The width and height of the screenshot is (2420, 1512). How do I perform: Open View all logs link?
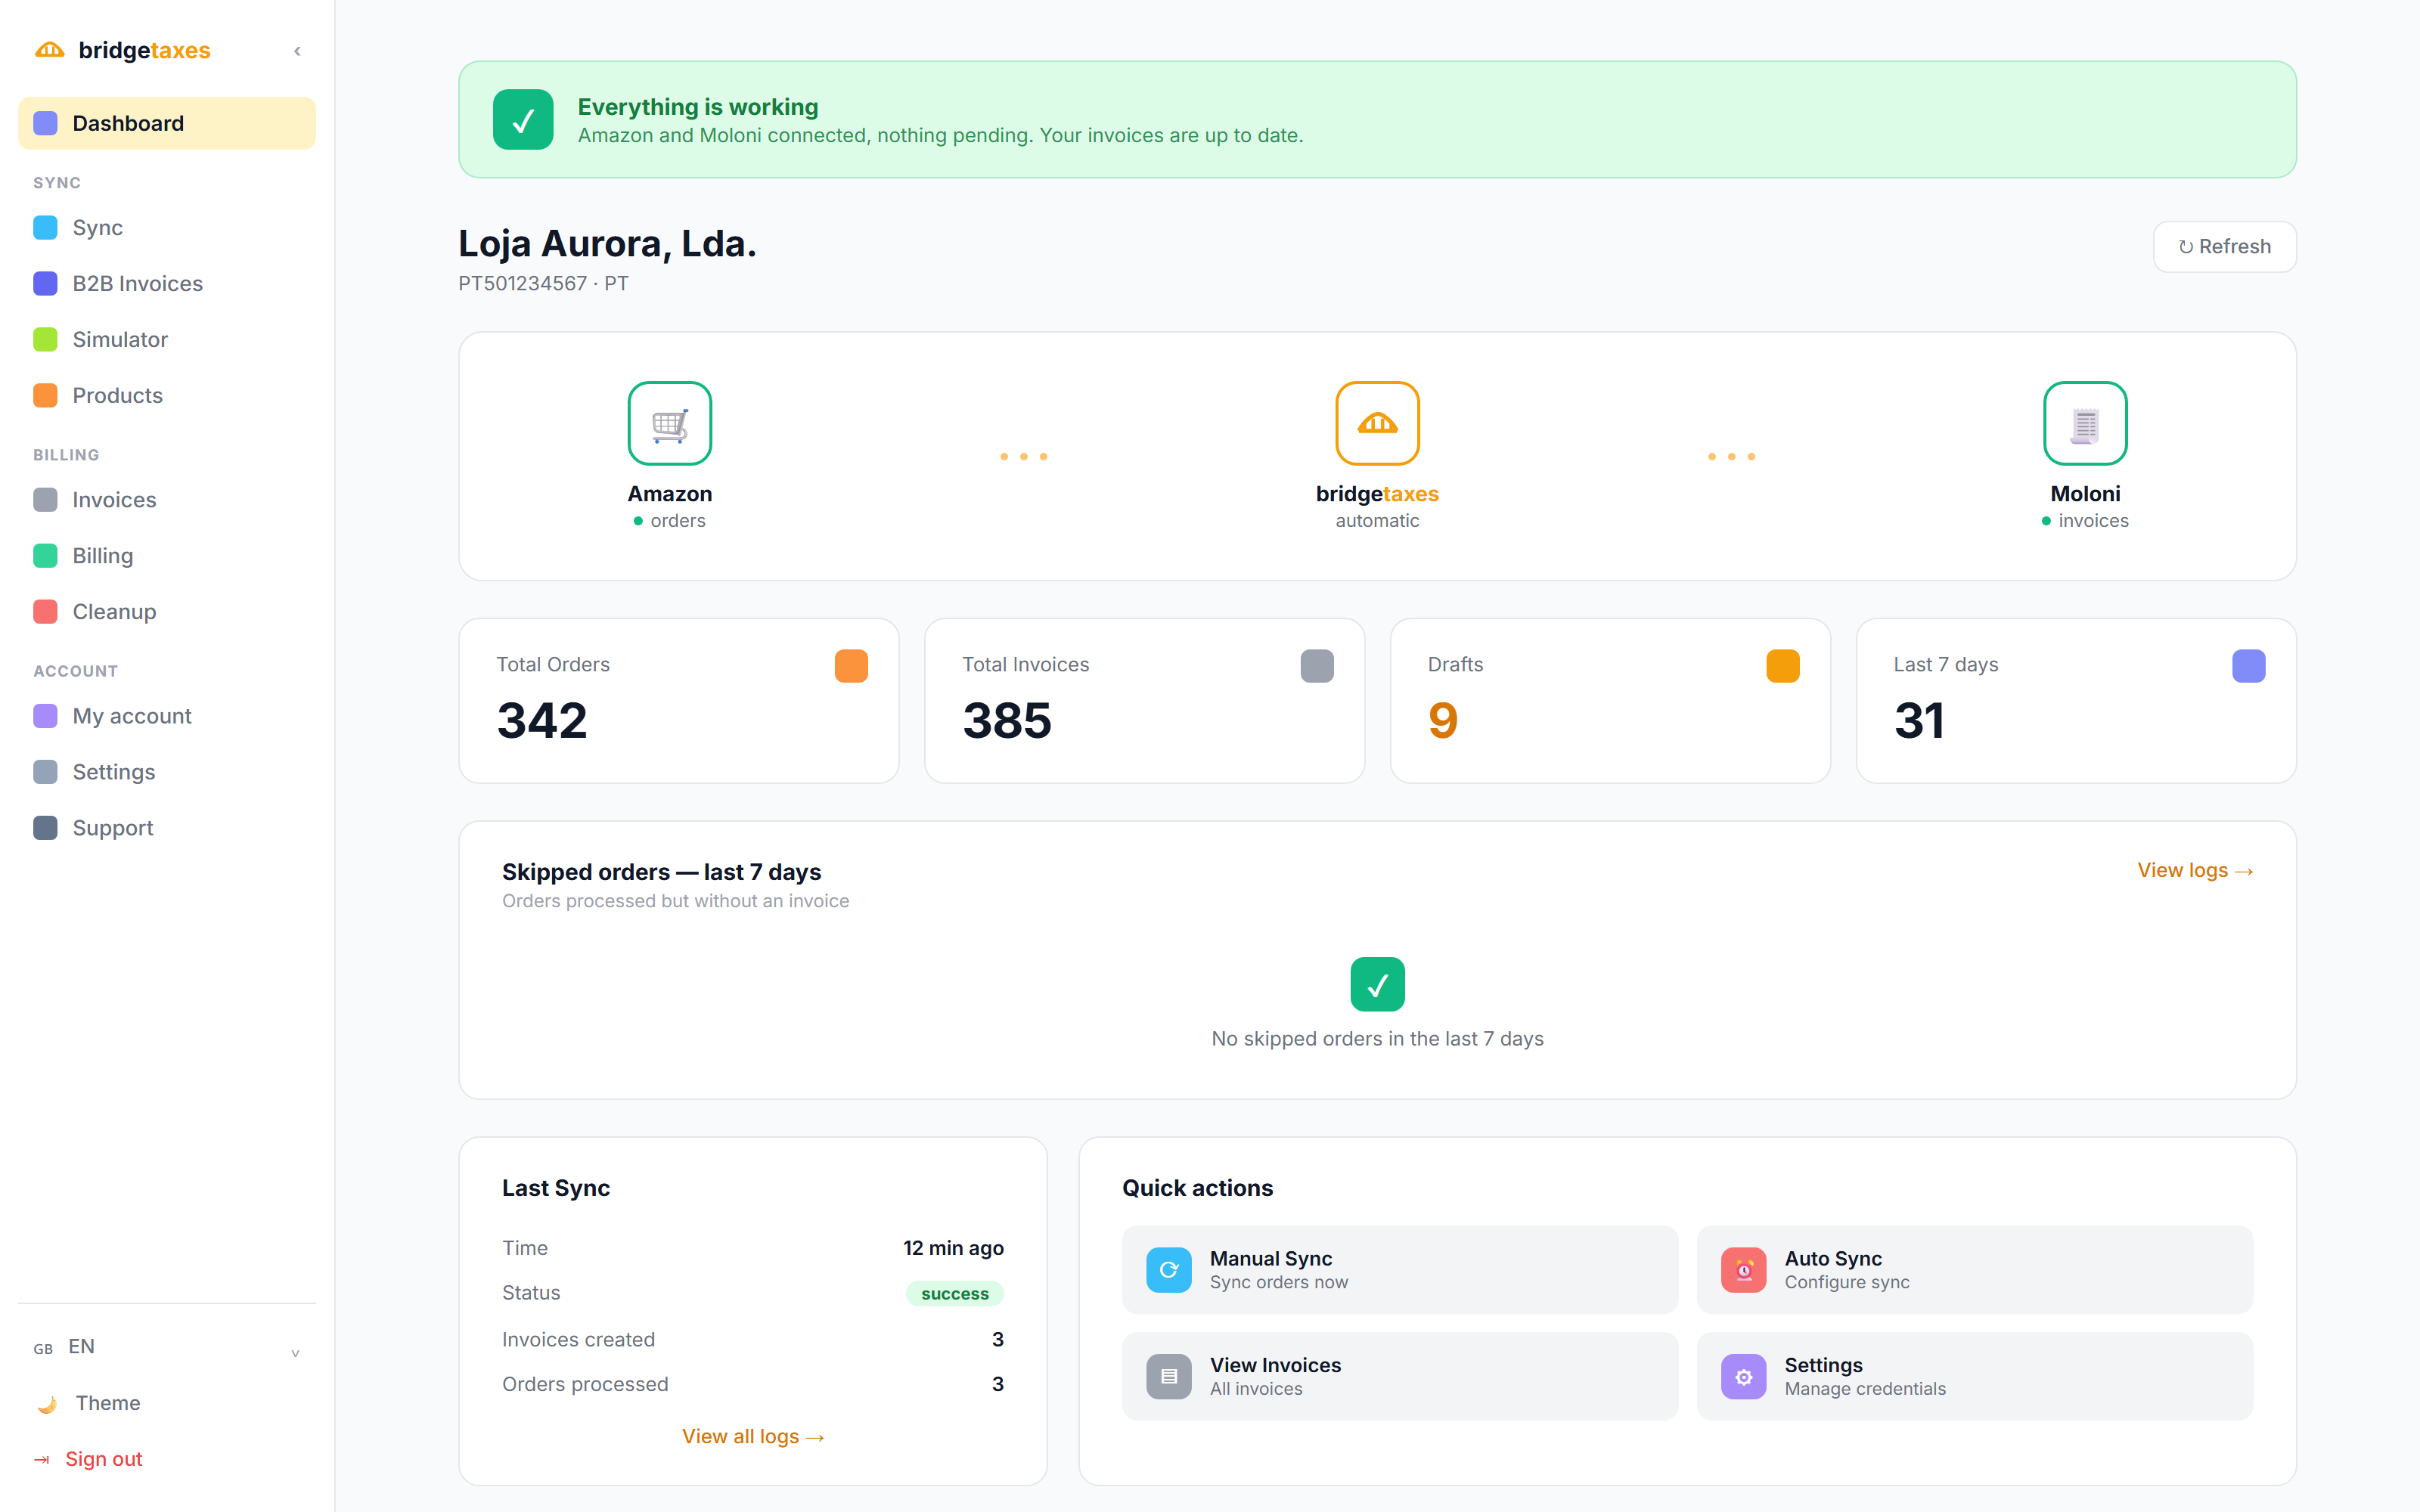coord(753,1436)
